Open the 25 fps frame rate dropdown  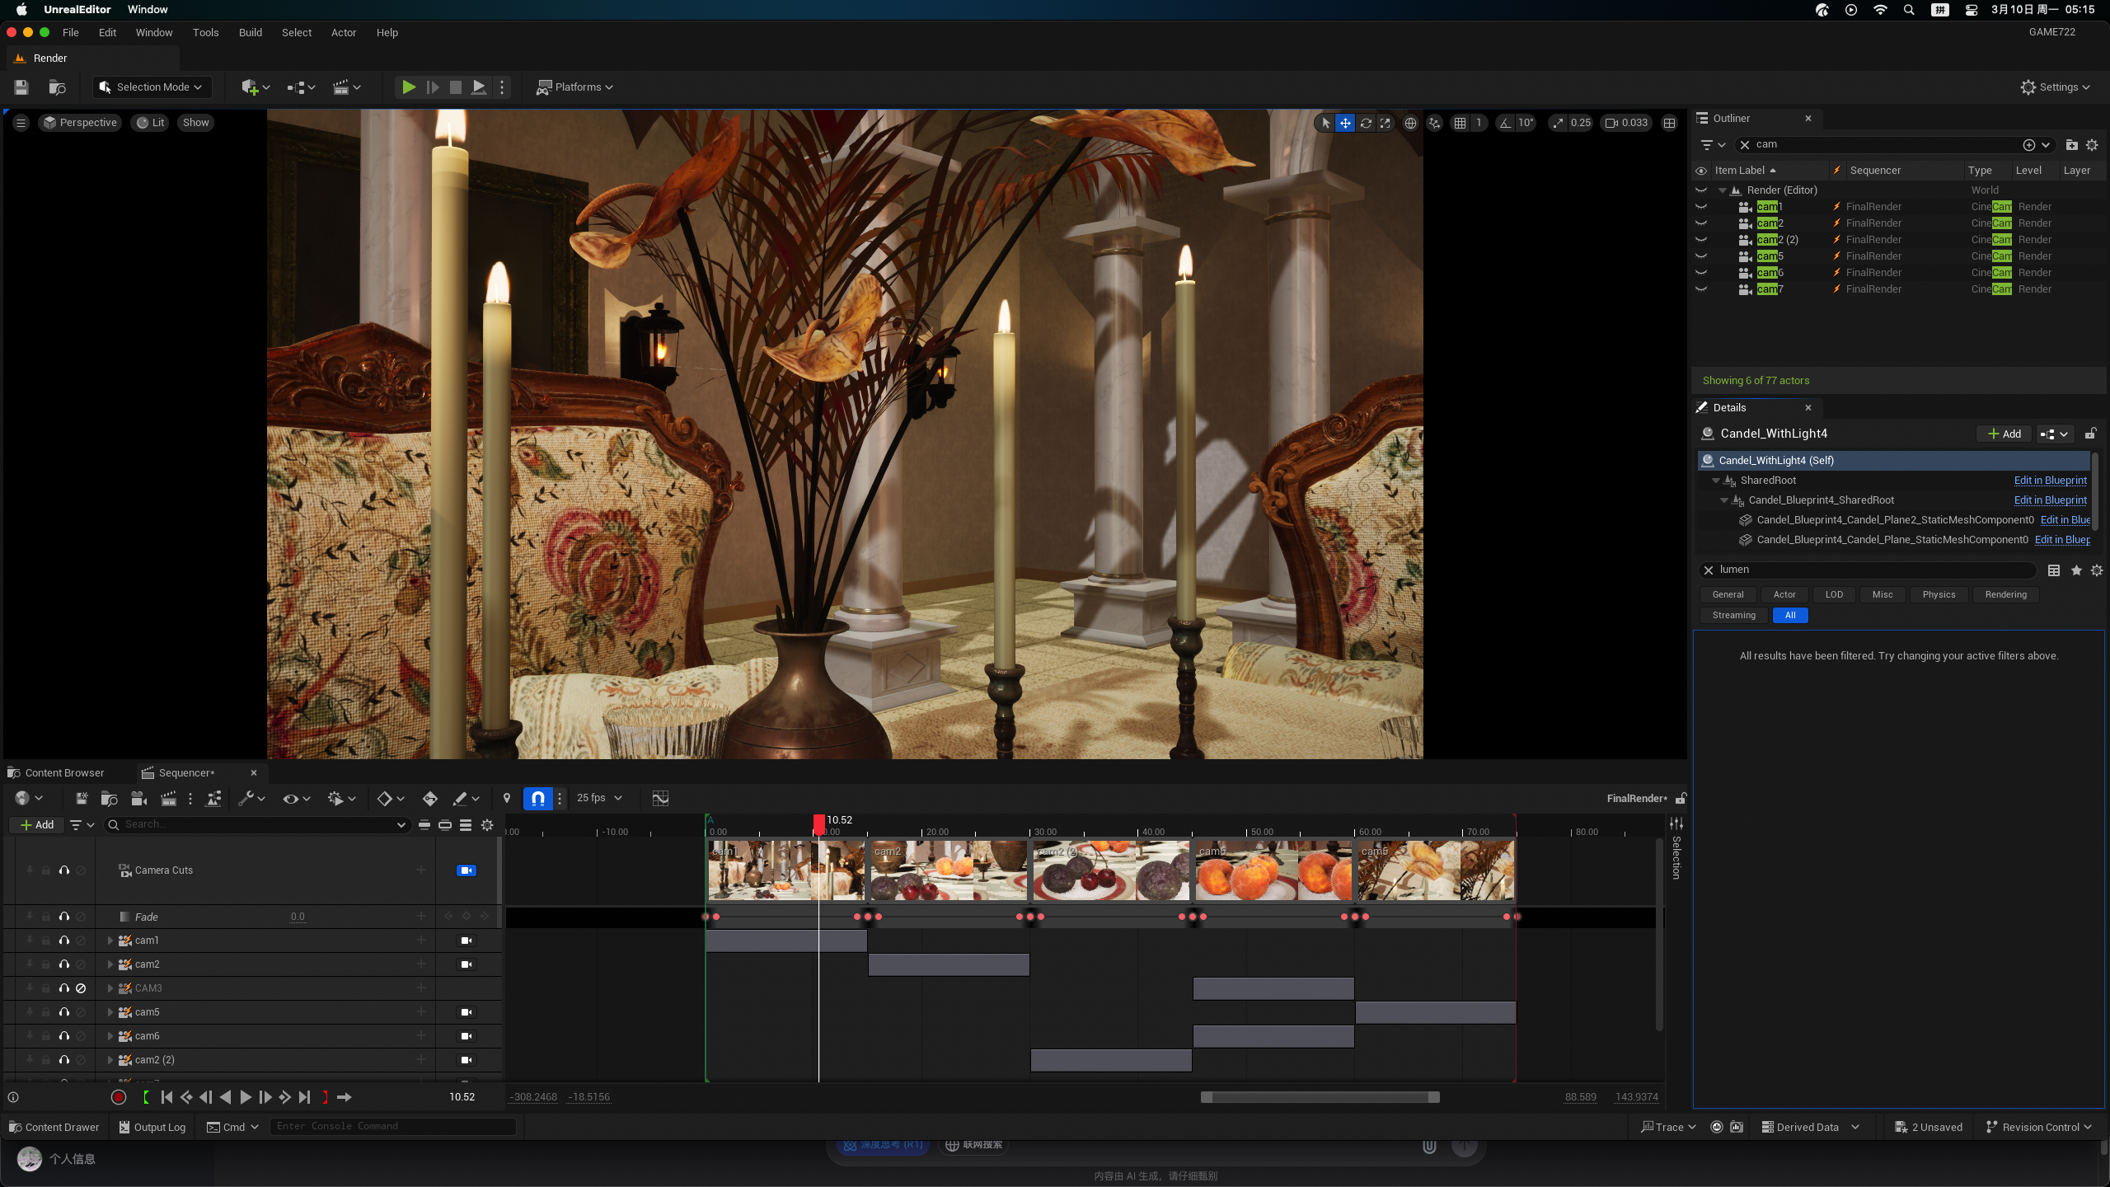coord(599,798)
